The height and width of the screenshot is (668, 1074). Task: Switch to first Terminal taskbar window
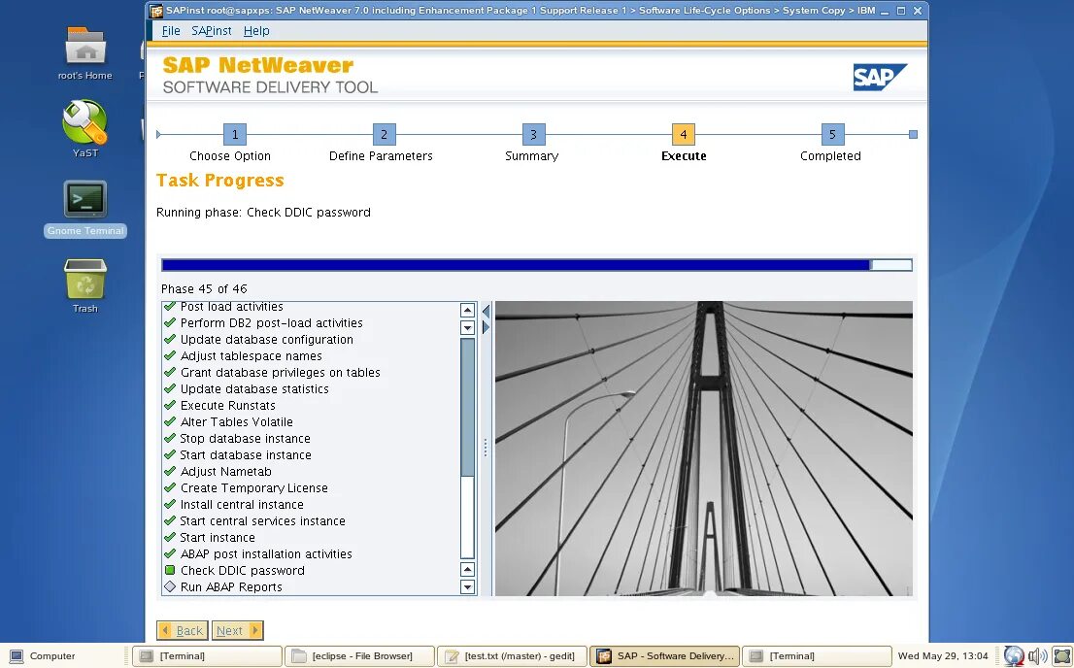coord(207,655)
